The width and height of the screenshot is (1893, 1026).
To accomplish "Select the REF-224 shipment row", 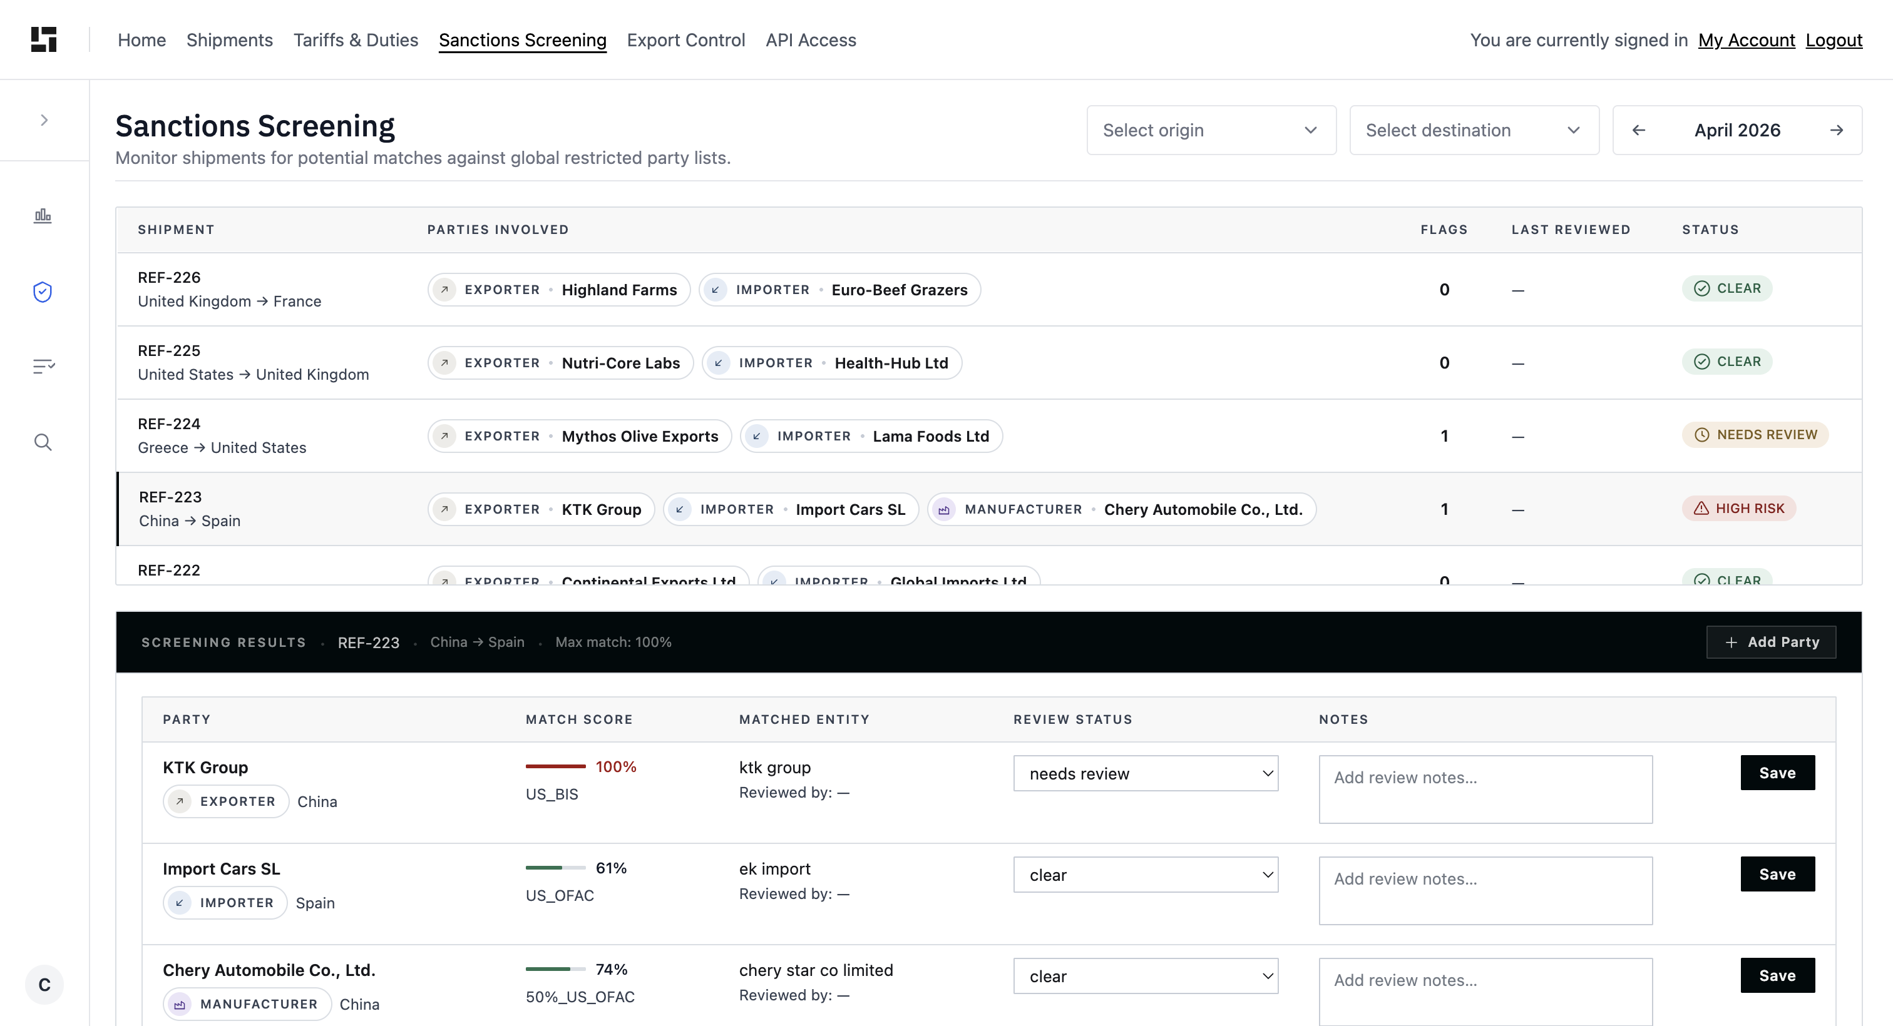I will (x=988, y=435).
